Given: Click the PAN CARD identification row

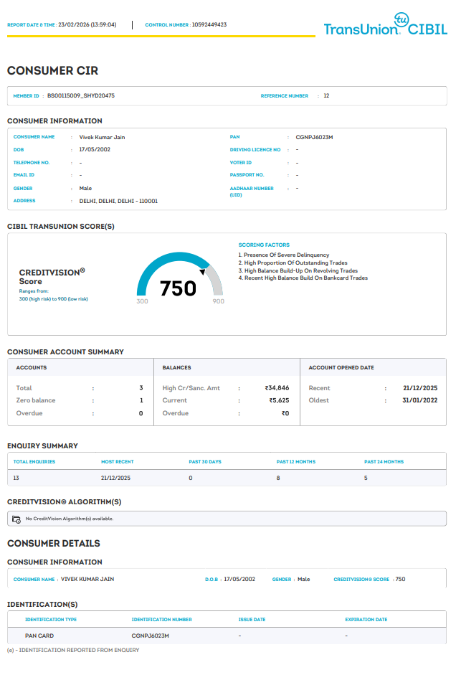Looking at the screenshot, I should click(227, 636).
